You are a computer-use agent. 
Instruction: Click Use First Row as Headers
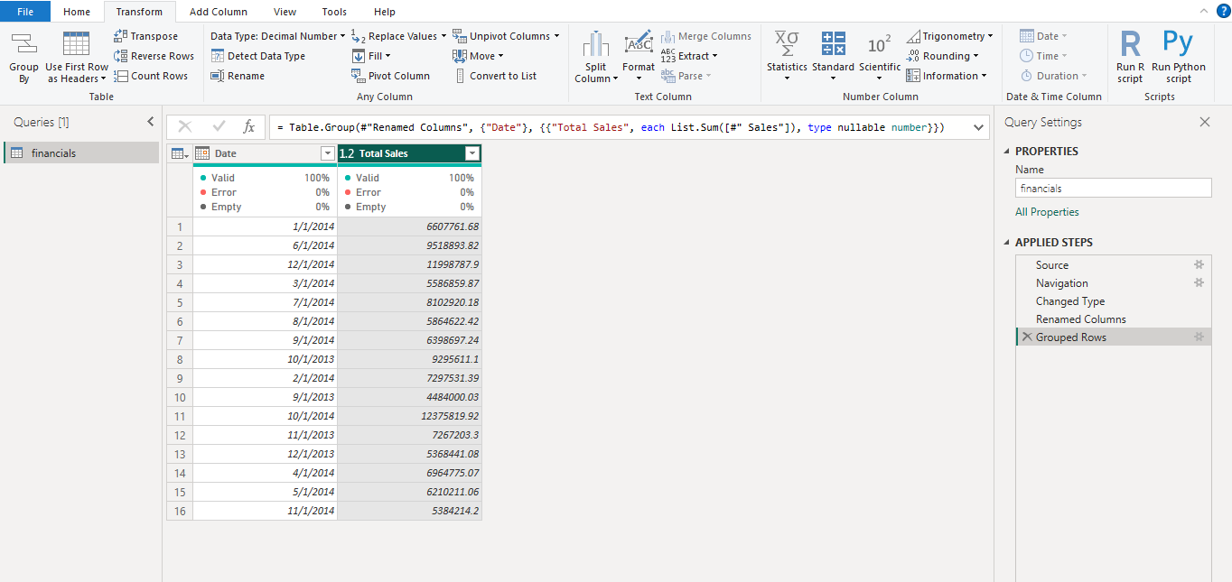click(x=76, y=58)
